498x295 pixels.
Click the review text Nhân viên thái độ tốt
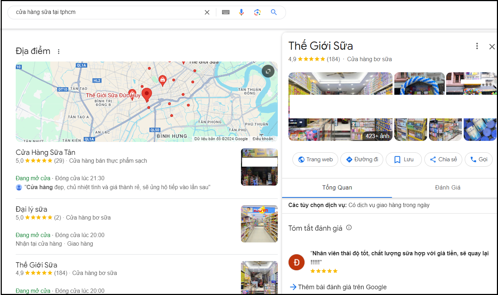point(399,257)
